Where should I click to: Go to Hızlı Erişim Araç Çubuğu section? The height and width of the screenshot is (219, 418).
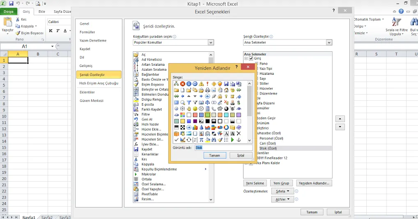click(99, 83)
